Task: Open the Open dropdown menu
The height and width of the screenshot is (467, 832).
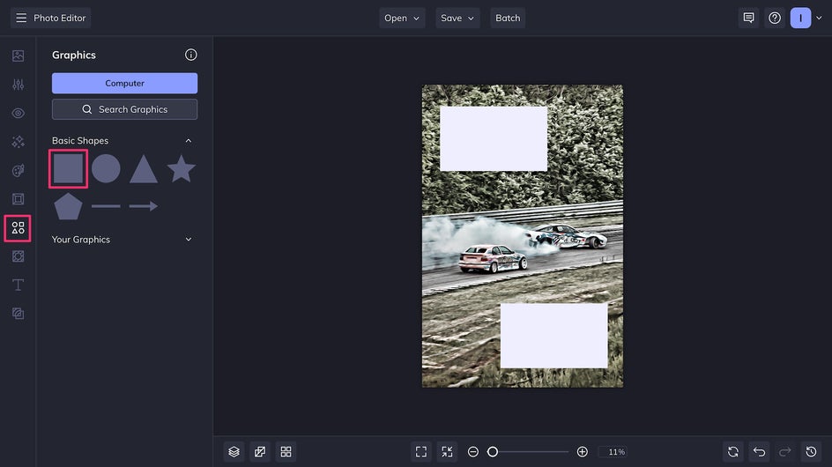Action: (402, 18)
